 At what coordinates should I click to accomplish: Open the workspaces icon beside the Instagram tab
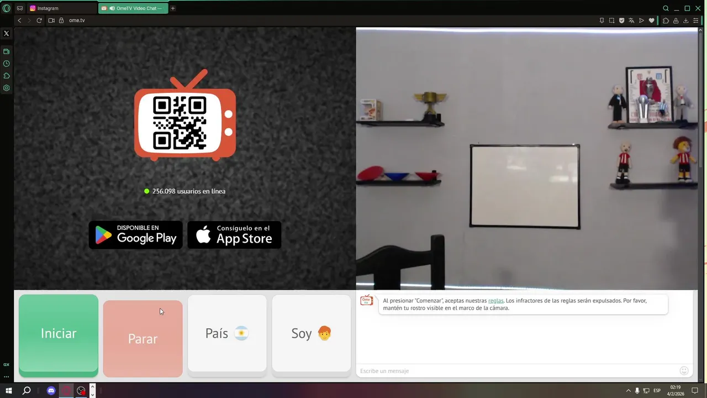(x=20, y=8)
